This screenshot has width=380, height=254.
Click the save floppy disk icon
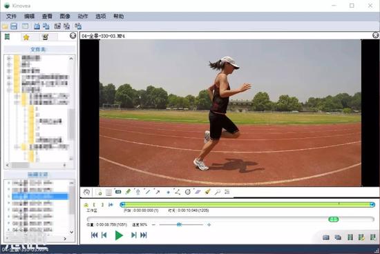(14, 26)
